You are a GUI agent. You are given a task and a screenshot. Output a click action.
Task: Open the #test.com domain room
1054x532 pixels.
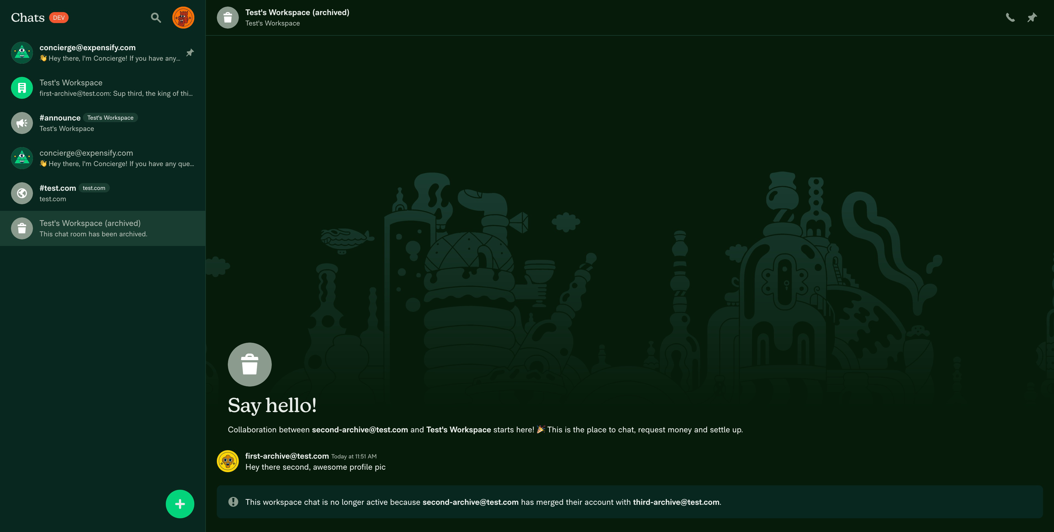coord(103,194)
